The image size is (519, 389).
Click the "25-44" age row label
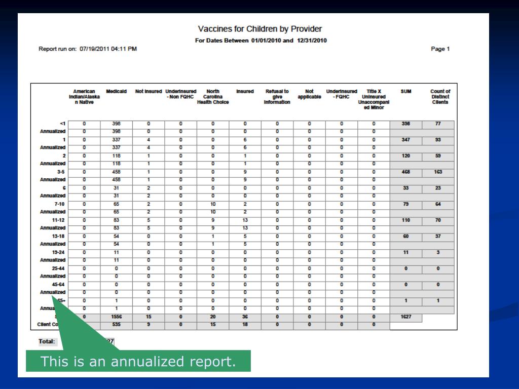click(x=58, y=268)
